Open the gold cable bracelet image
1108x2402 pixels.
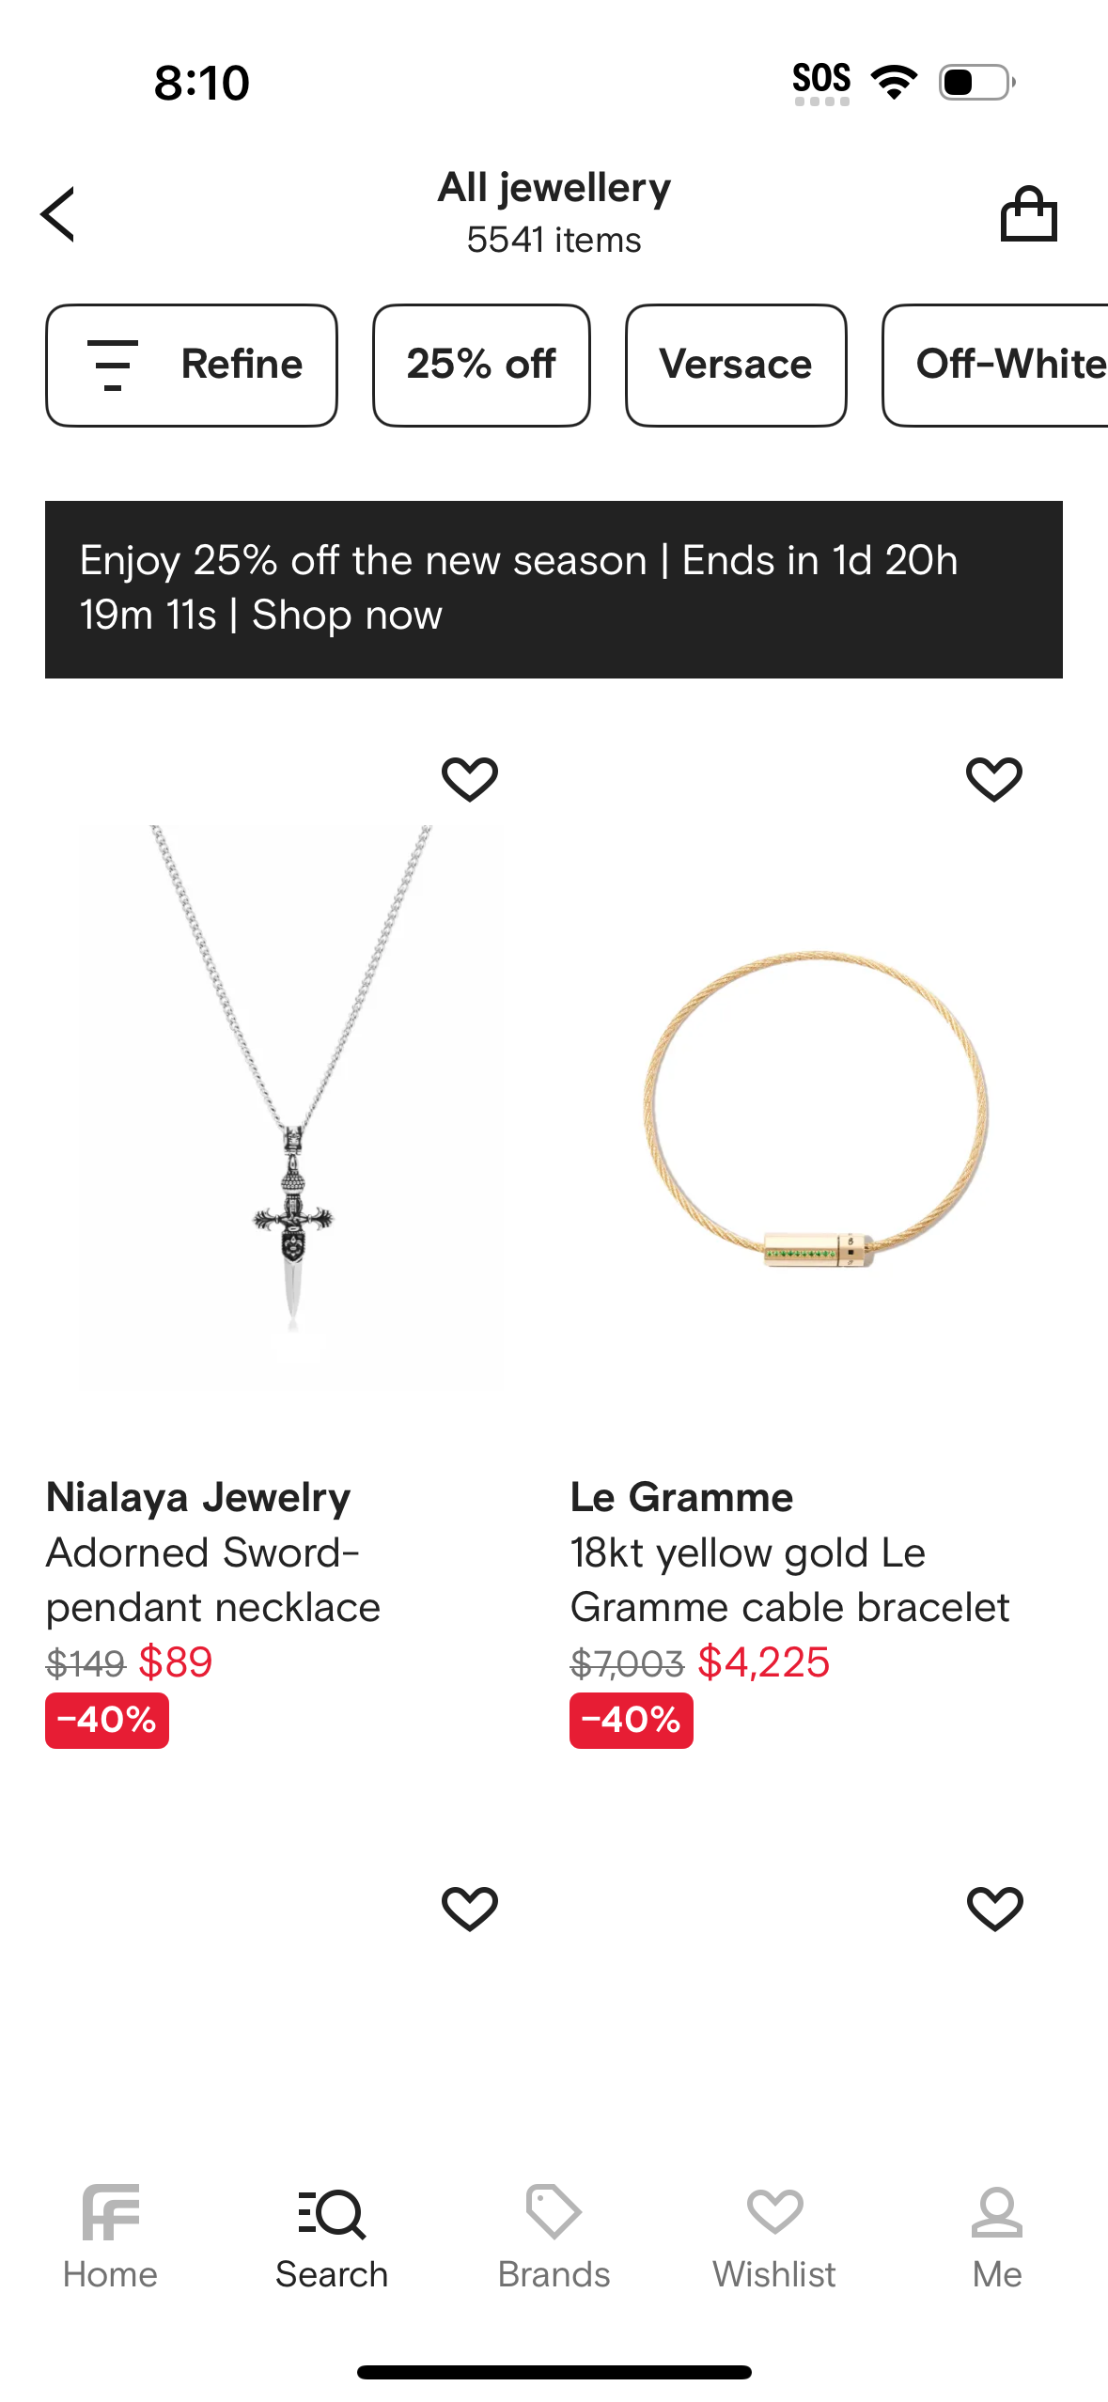pyautogui.click(x=816, y=1109)
